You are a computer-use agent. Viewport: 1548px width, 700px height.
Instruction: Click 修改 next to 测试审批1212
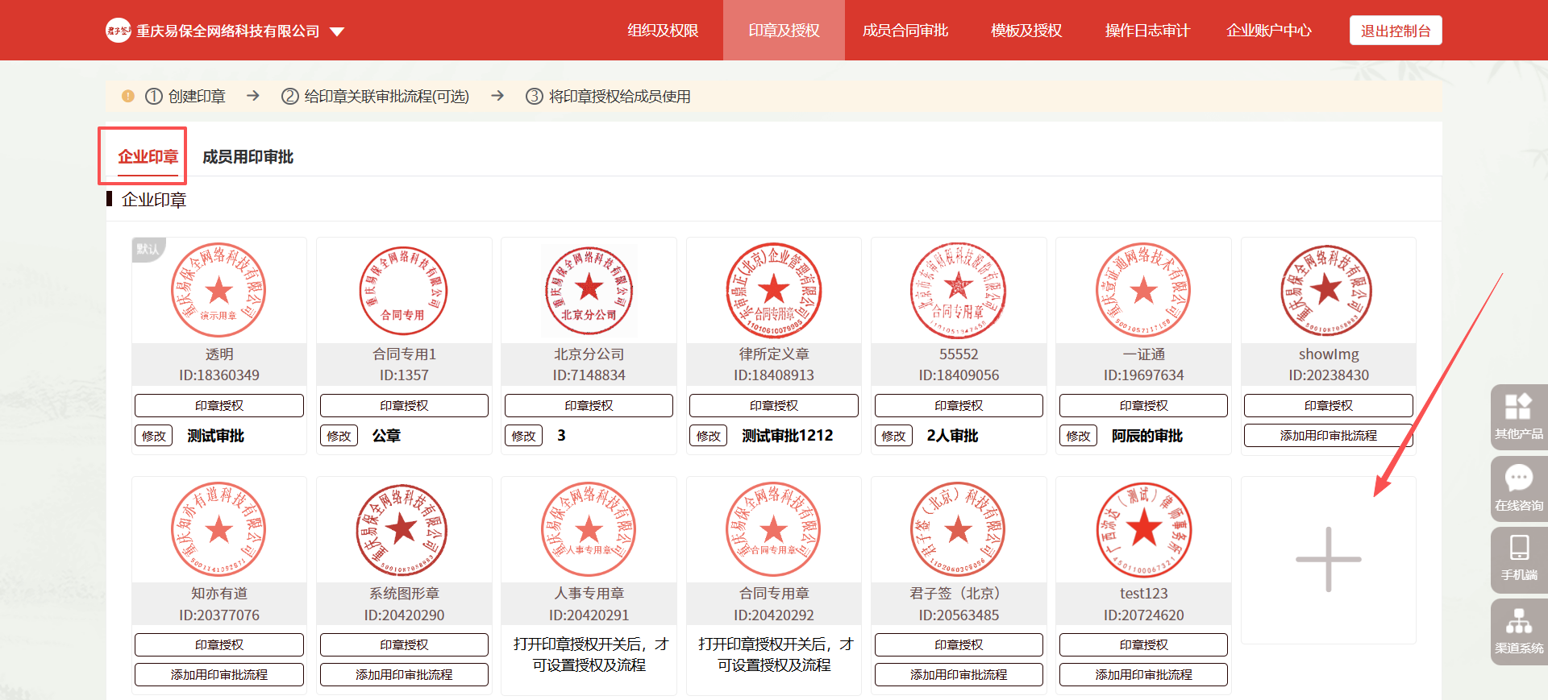pos(709,436)
